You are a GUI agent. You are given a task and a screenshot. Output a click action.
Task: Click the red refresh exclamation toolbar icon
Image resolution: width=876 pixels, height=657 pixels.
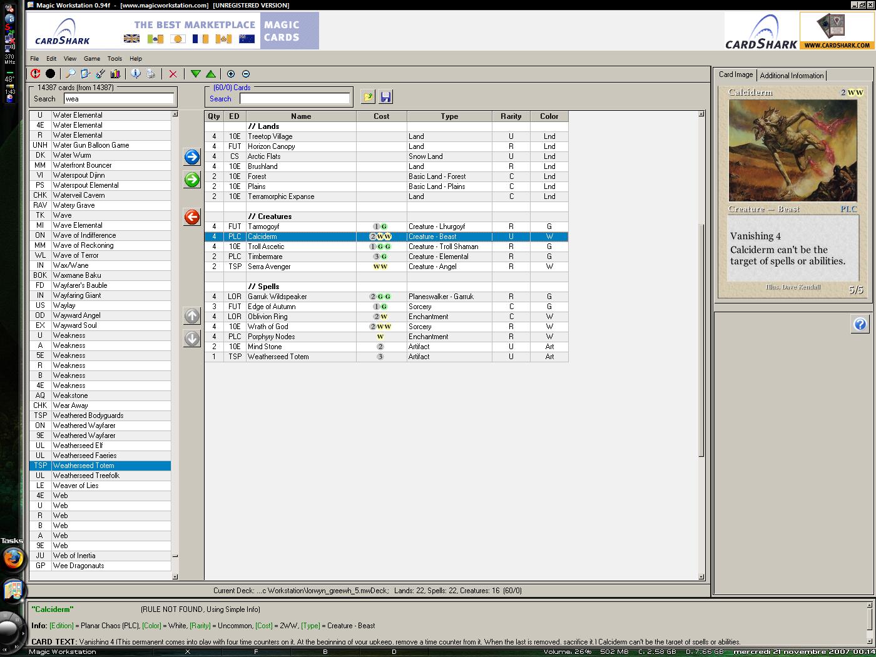tap(36, 74)
